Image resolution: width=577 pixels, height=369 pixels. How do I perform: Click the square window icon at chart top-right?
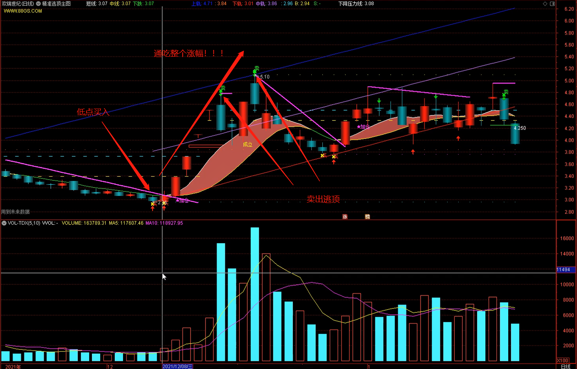click(552, 4)
